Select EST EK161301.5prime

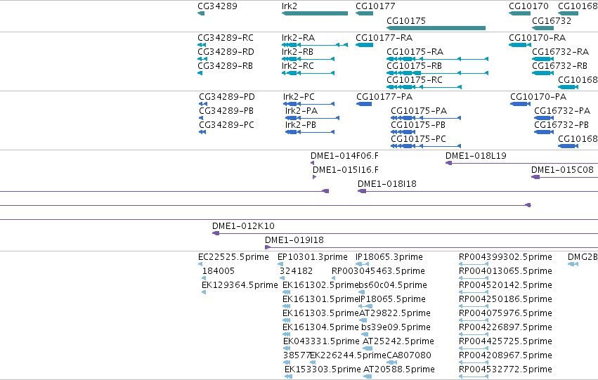pyautogui.click(x=320, y=299)
